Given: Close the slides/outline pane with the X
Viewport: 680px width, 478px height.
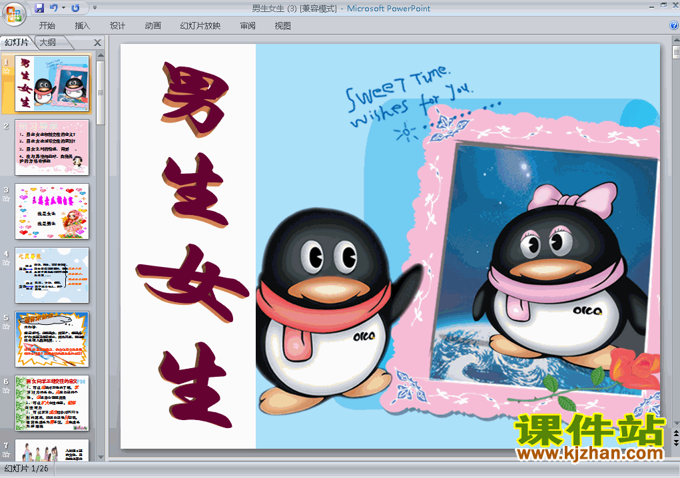Looking at the screenshot, I should tap(98, 43).
